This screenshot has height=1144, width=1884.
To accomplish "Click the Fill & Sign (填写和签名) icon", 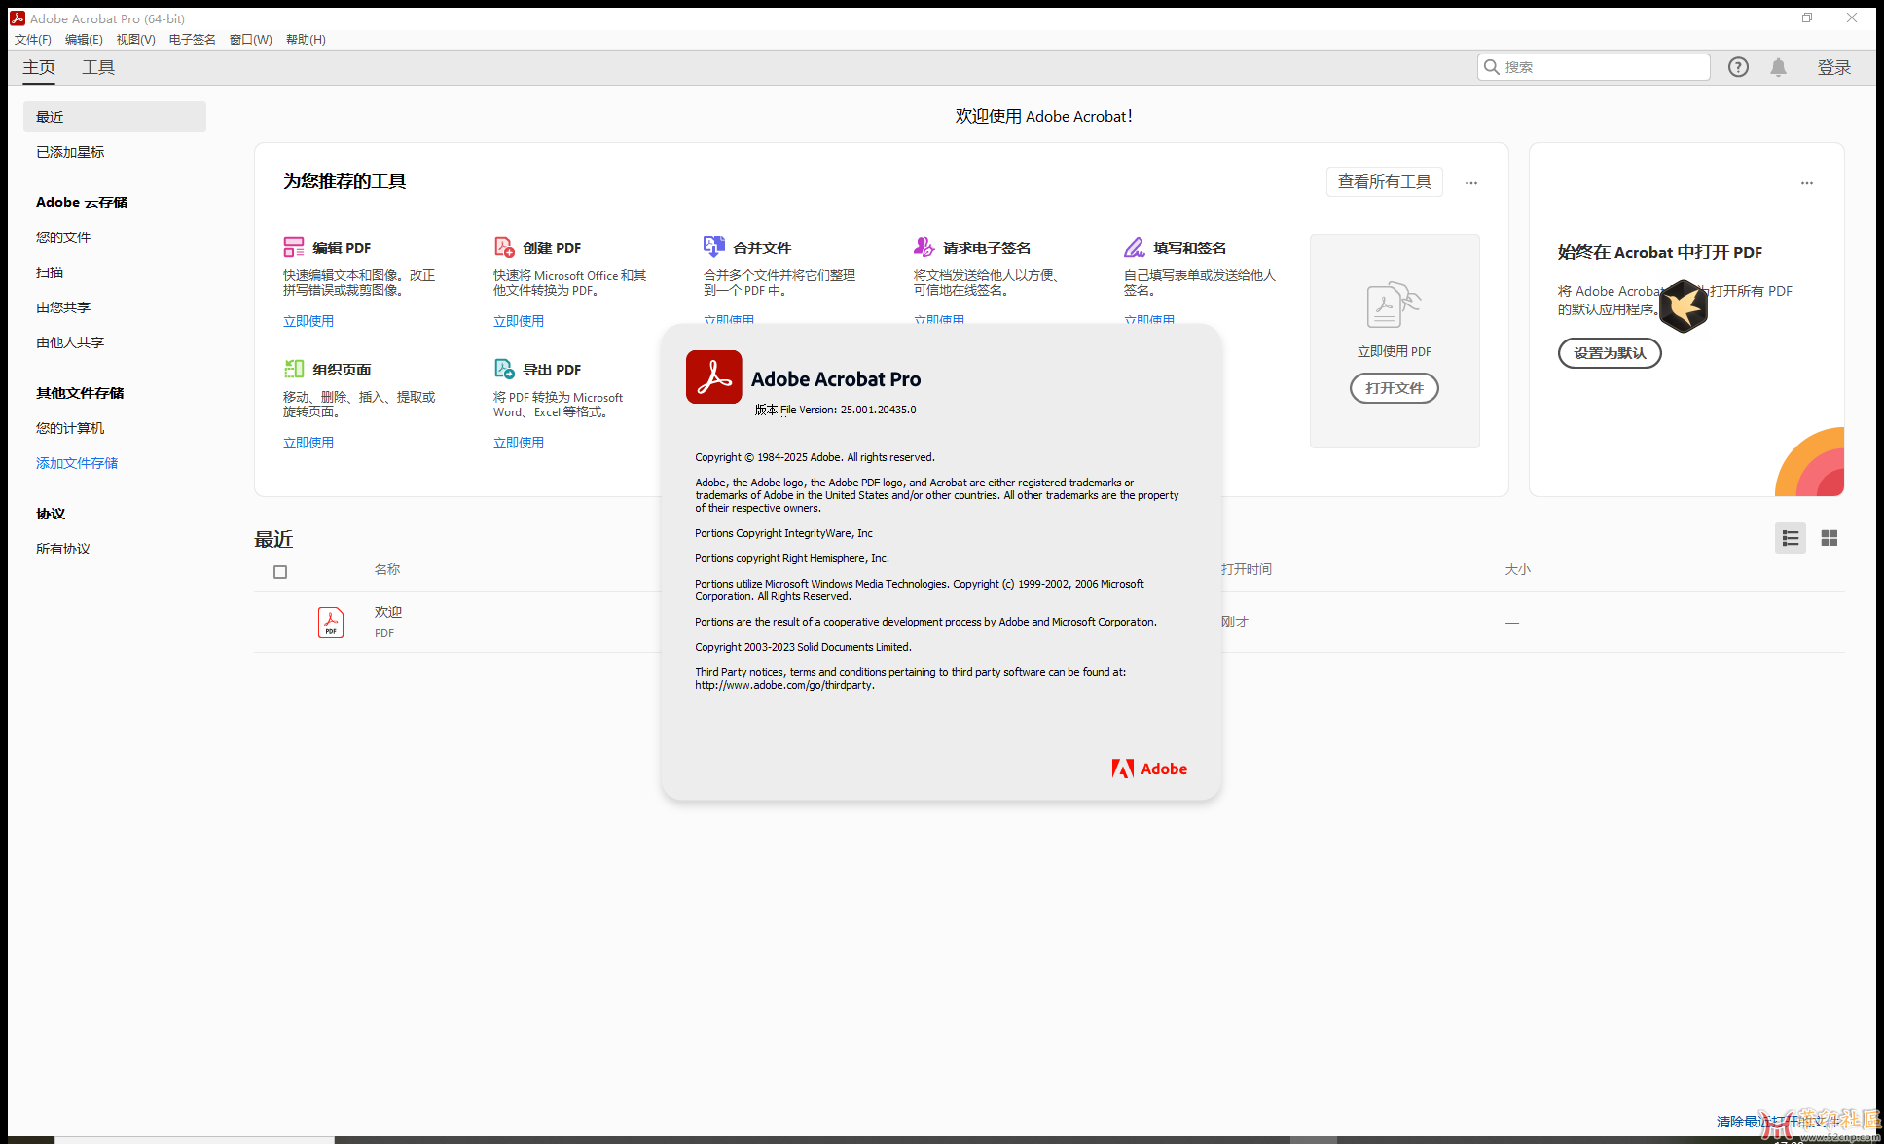I will point(1135,247).
